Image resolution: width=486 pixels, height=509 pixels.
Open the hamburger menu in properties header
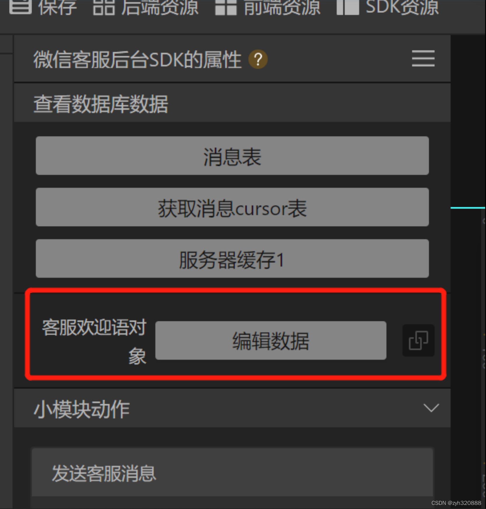[423, 58]
